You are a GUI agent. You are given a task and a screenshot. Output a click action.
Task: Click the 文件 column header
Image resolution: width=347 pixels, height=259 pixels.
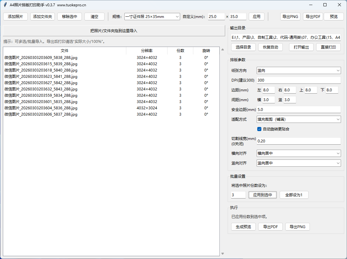tap(65, 51)
